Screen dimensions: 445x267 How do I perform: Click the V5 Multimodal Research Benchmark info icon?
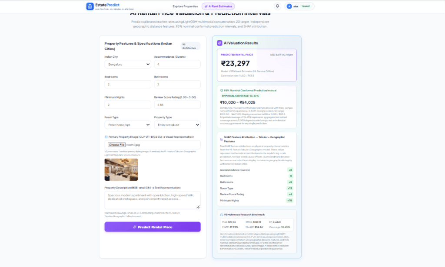tap(222, 215)
